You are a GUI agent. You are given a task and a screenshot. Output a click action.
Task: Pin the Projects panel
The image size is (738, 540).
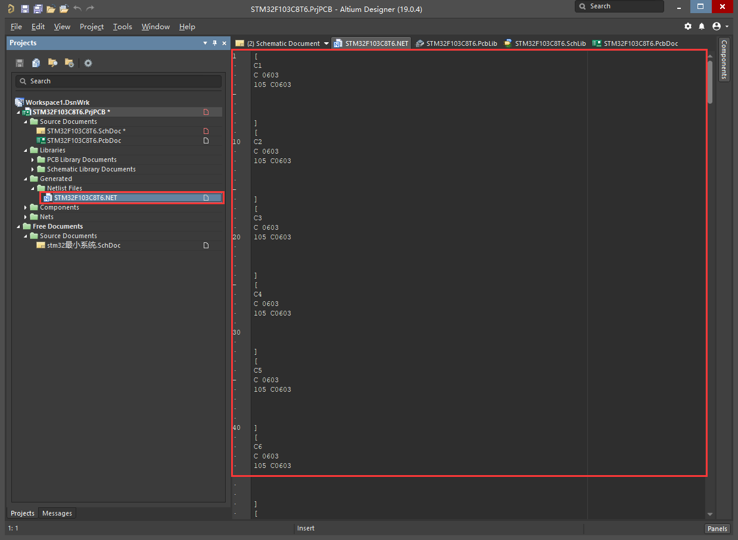(215, 43)
